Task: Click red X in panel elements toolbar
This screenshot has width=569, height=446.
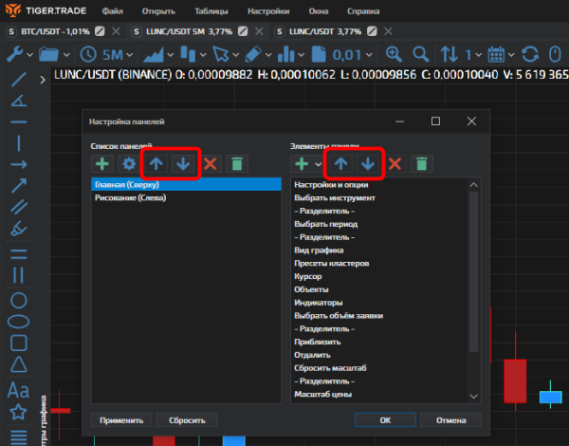Action: click(395, 163)
